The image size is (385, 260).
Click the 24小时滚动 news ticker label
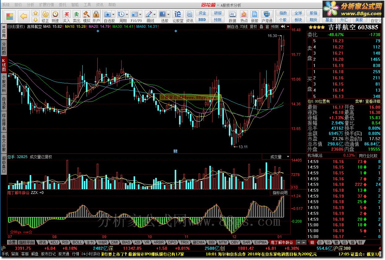91,254
